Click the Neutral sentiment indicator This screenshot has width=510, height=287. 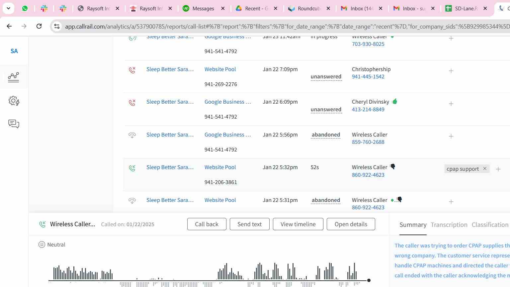[x=52, y=244]
